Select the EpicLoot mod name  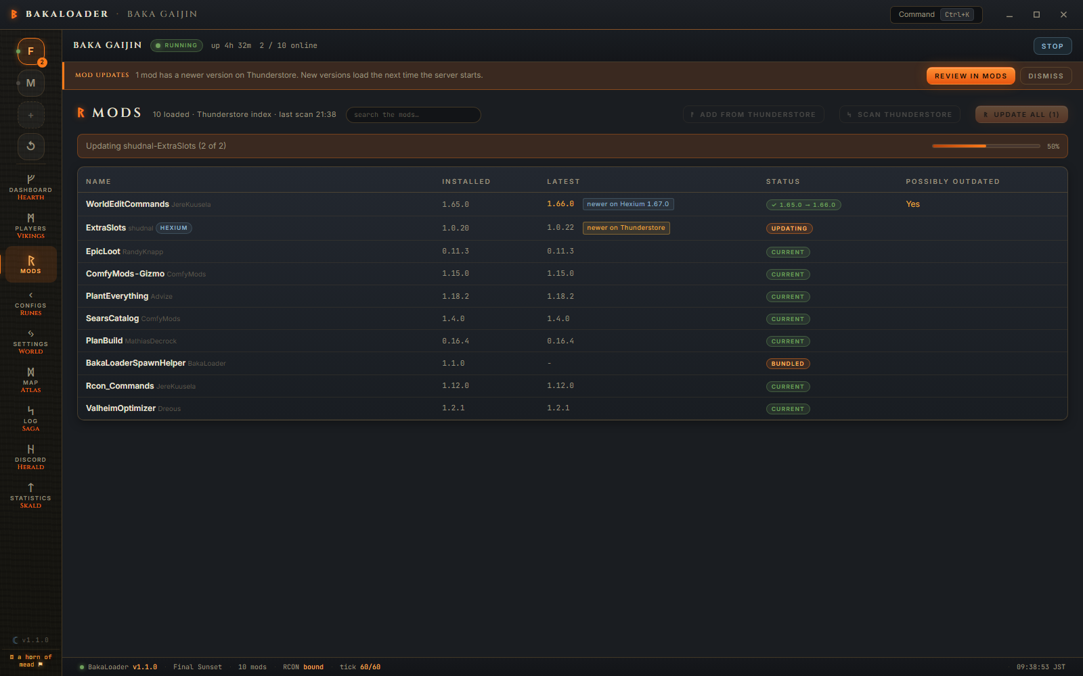click(103, 251)
